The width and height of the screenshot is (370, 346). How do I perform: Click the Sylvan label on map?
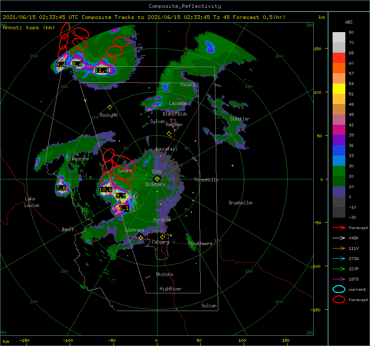157,121
